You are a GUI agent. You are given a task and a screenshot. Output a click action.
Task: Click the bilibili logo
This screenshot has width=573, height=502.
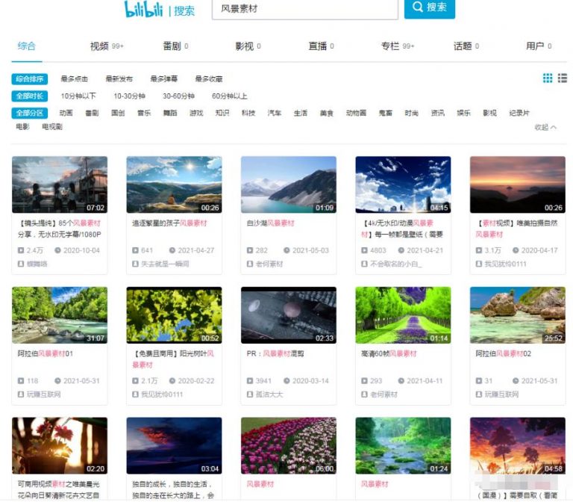tap(145, 9)
